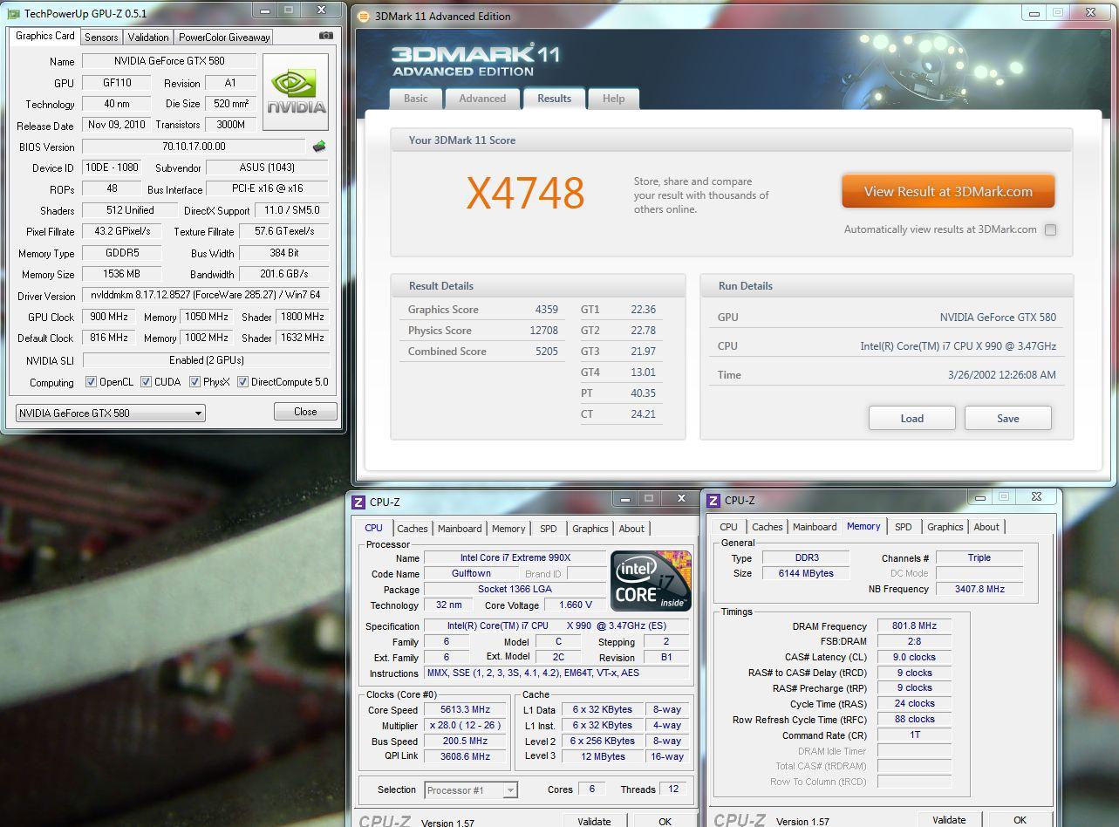Click the X4748 3DMark score
The height and width of the screenshot is (827, 1119).
[x=525, y=194]
